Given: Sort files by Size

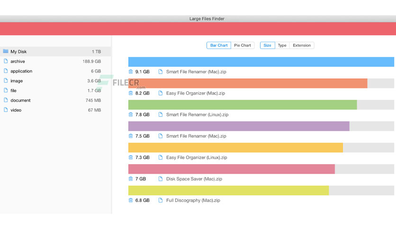Looking at the screenshot, I should [x=268, y=45].
